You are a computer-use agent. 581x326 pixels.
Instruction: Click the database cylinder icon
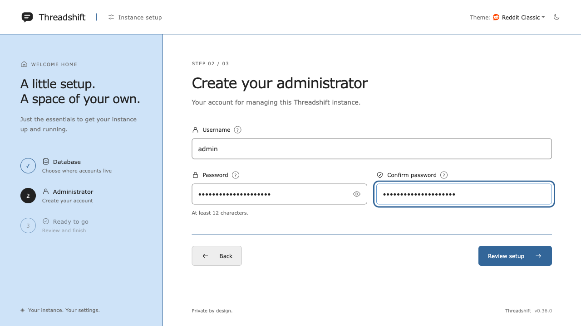(46, 162)
